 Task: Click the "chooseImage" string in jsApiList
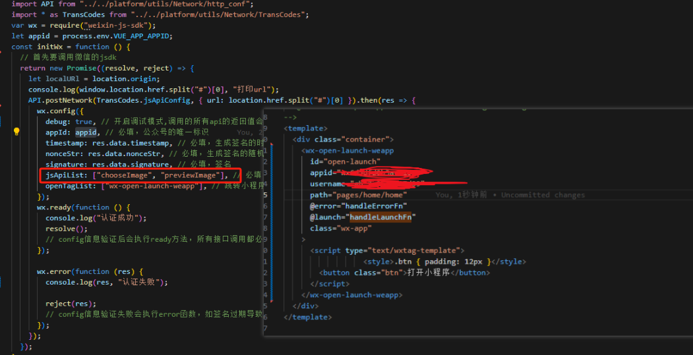[x=125, y=175]
